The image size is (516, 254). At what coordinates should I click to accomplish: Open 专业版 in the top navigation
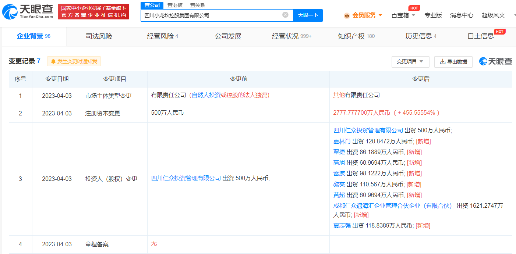(433, 15)
